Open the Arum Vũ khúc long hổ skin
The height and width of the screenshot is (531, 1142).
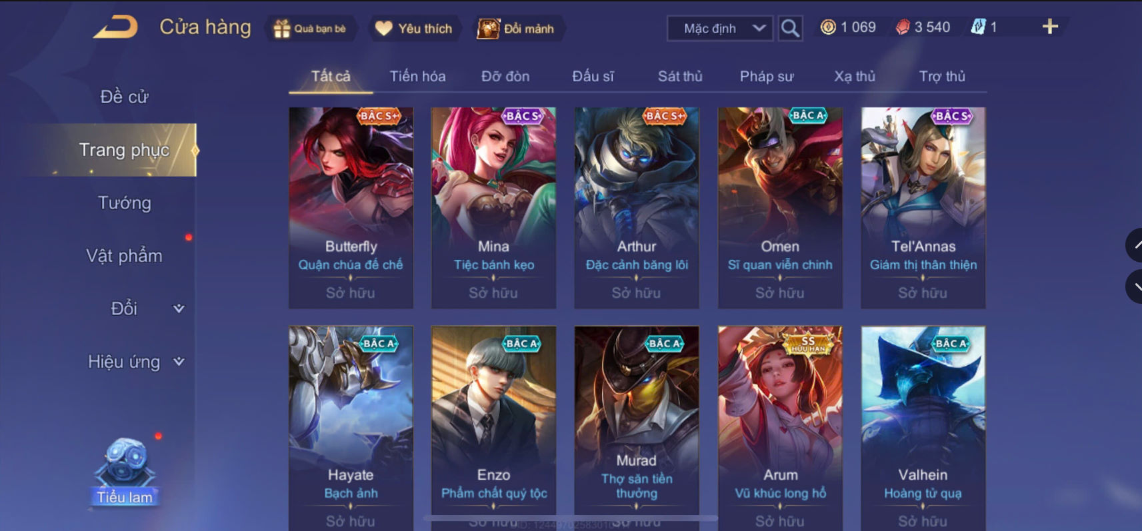pyautogui.click(x=780, y=426)
